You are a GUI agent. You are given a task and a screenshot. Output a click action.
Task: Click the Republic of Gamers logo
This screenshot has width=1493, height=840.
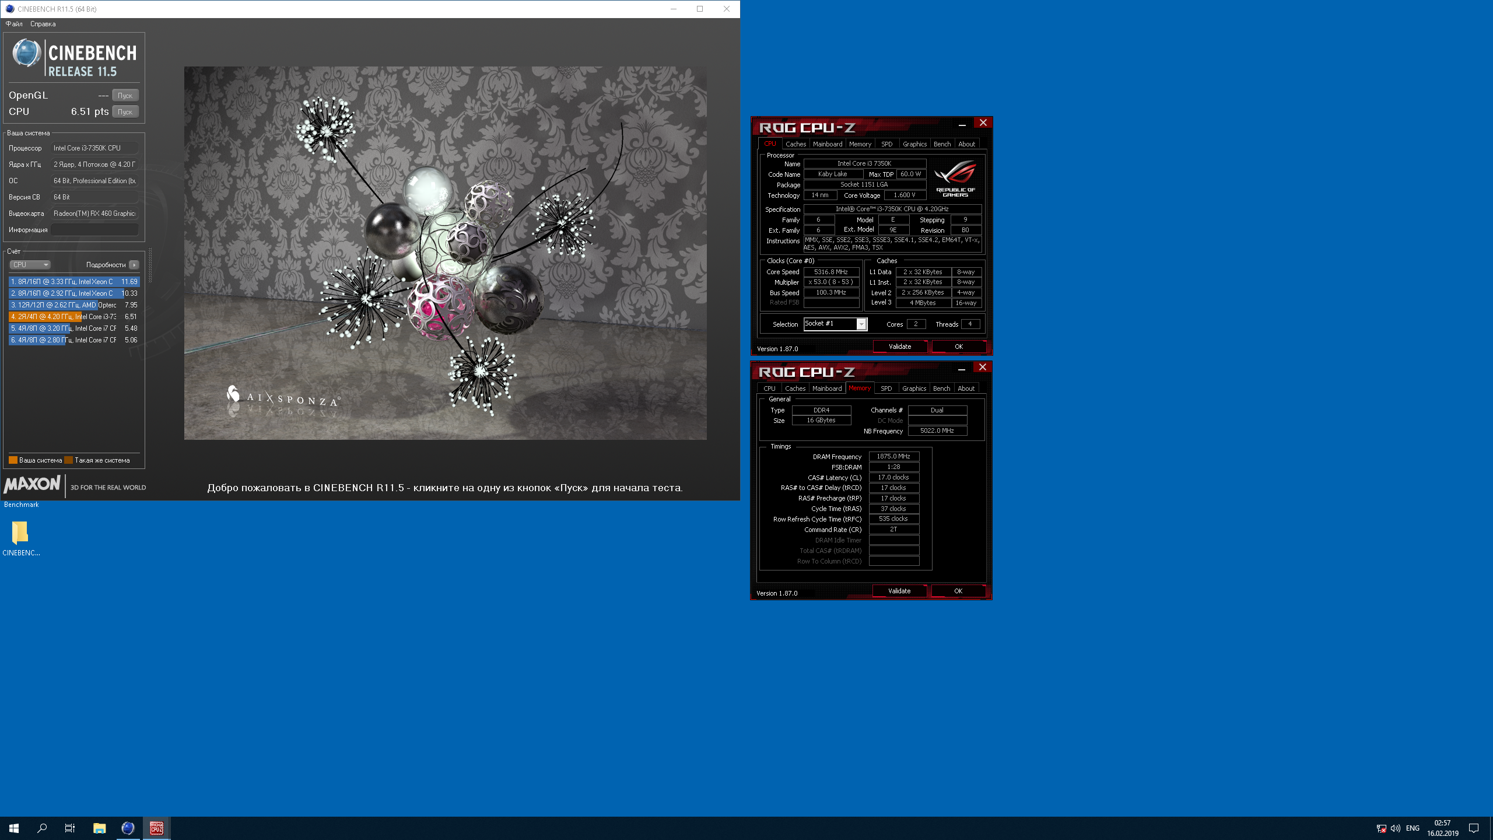955,179
